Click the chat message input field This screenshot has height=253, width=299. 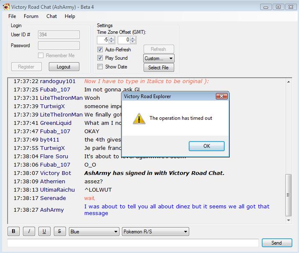pos(133,243)
